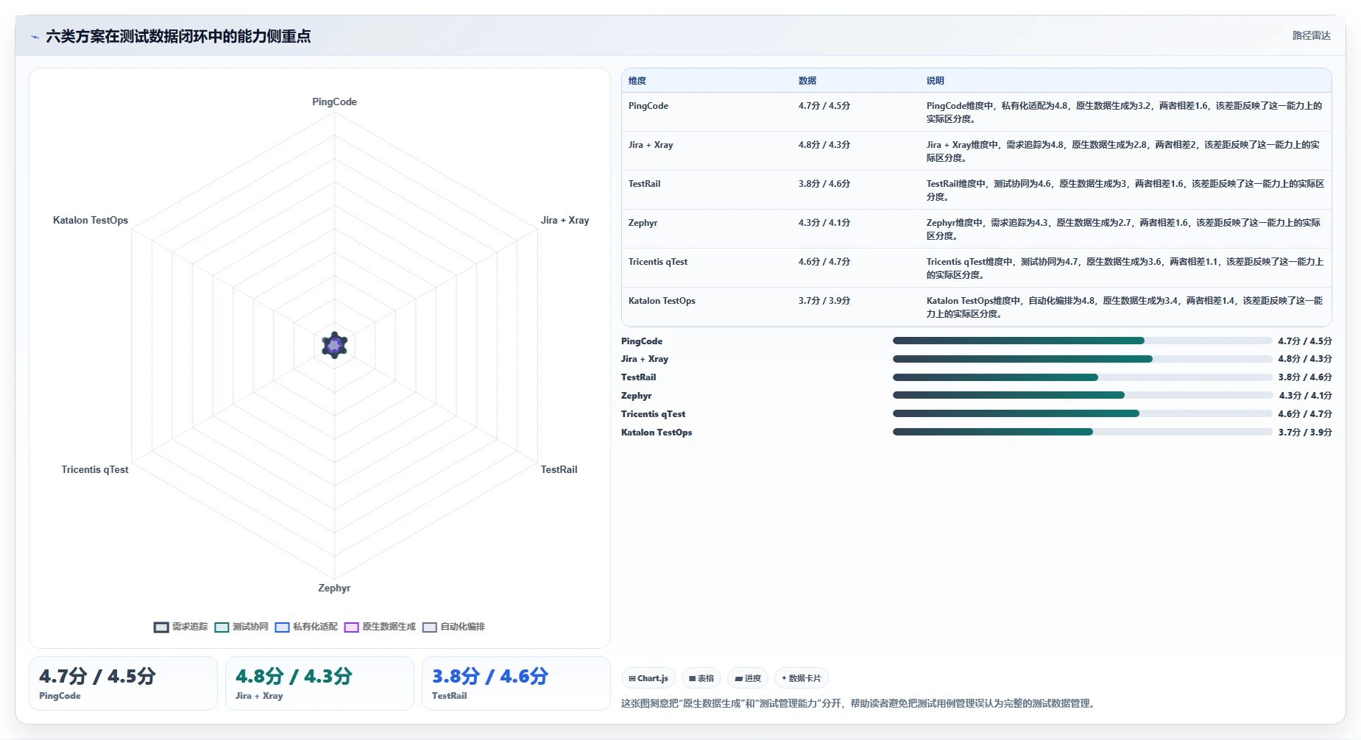Click the Tricentis qTest axis label on the radar
Screen dimensions: 1361x740
pyautogui.click(x=95, y=470)
